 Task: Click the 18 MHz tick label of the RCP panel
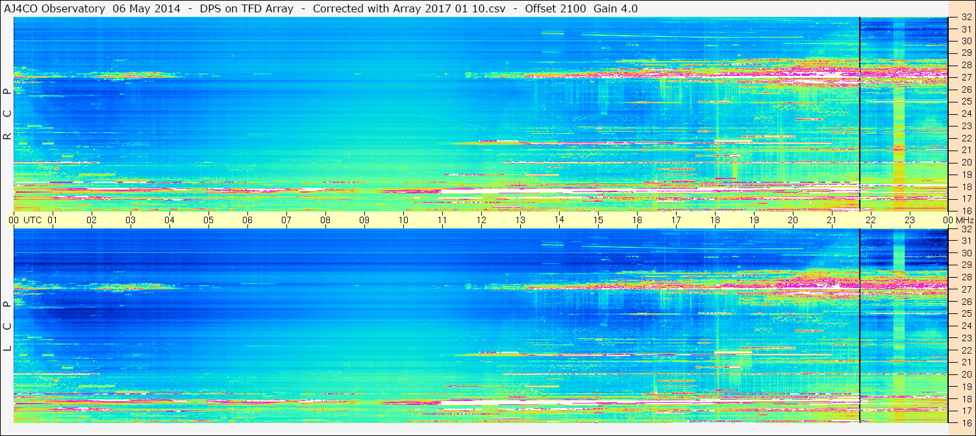click(966, 187)
